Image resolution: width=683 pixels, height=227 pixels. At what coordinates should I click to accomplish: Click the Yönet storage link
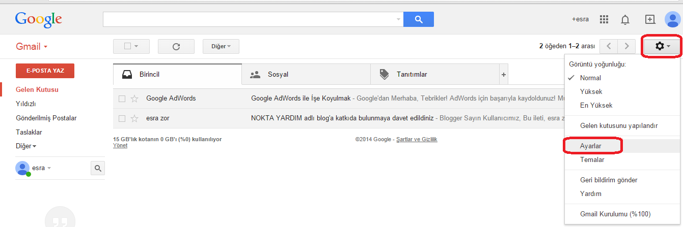click(120, 145)
